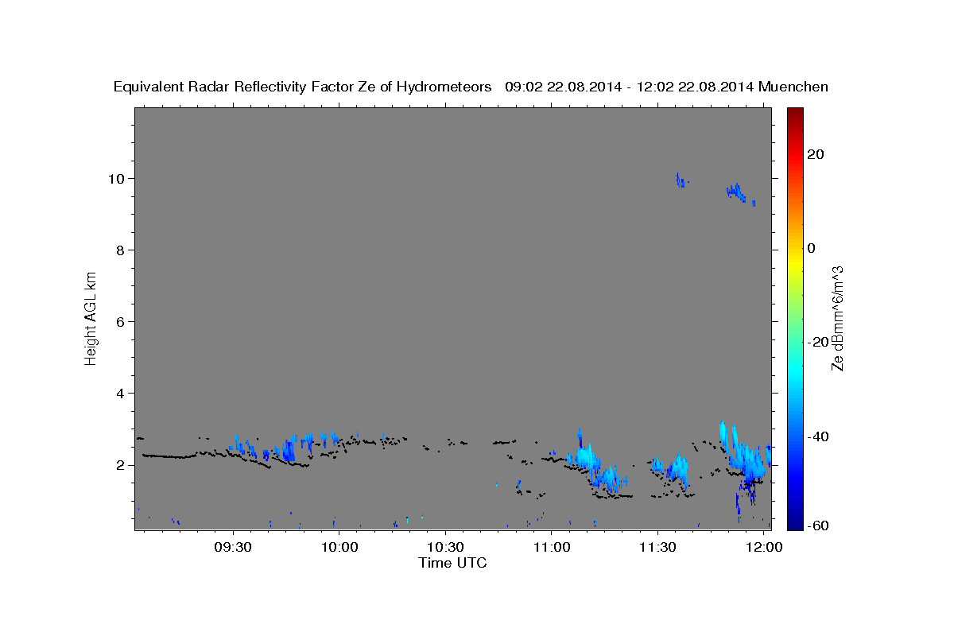Click the colorbar label 0
The width and height of the screenshot is (954, 636).
point(812,248)
